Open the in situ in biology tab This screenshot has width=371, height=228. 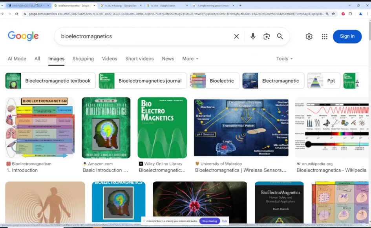click(x=121, y=5)
